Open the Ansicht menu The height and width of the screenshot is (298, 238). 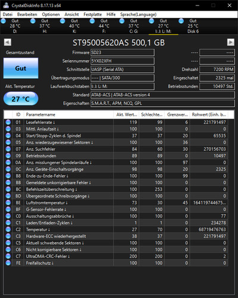pos(72,14)
